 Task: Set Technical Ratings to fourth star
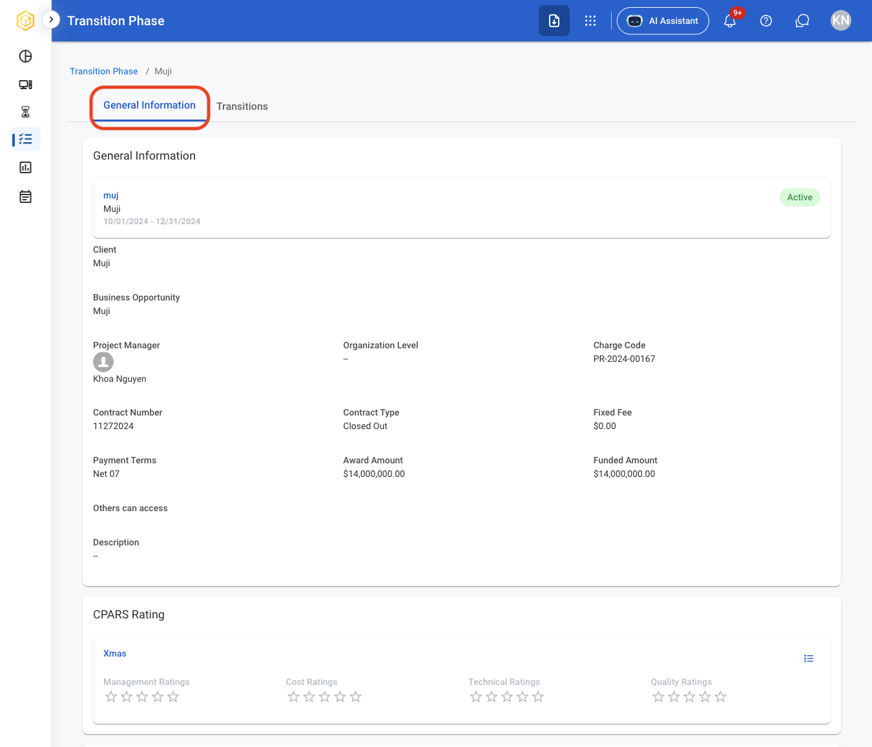pos(523,697)
